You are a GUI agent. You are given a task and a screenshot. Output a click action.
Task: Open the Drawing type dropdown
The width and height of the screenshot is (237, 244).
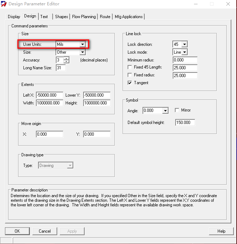coord(70,166)
